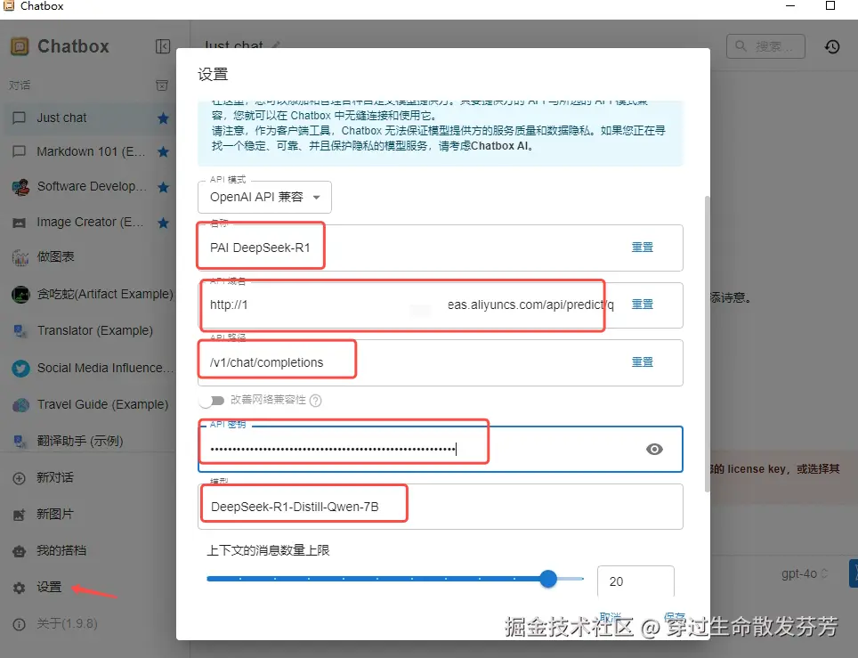Screen dimensions: 858x658
Task: Click the magnifier icon in search box
Action: tap(741, 46)
